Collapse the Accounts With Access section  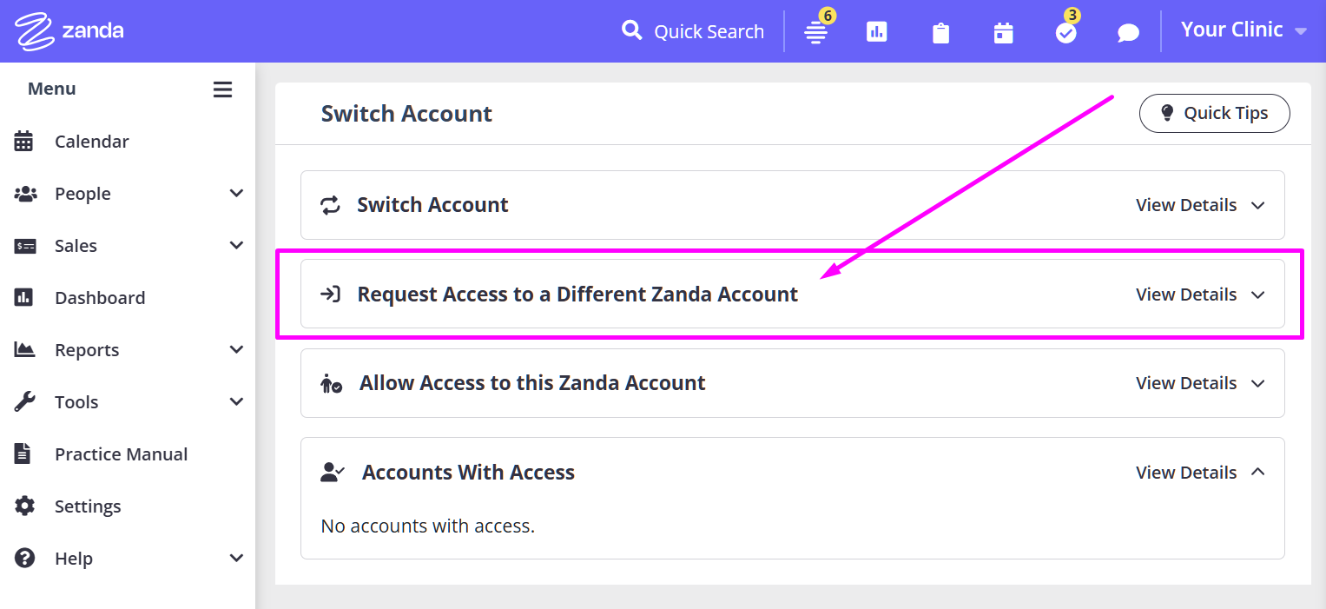(x=1200, y=473)
